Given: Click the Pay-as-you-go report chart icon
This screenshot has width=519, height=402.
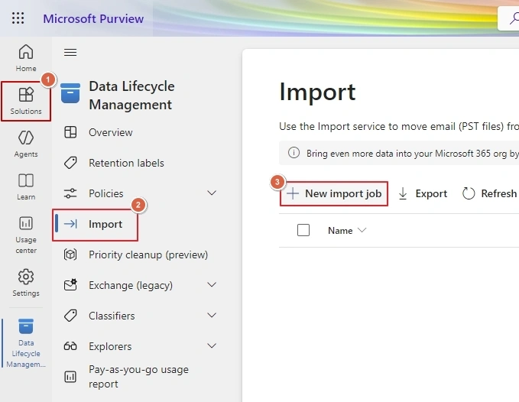Looking at the screenshot, I should tap(70, 377).
